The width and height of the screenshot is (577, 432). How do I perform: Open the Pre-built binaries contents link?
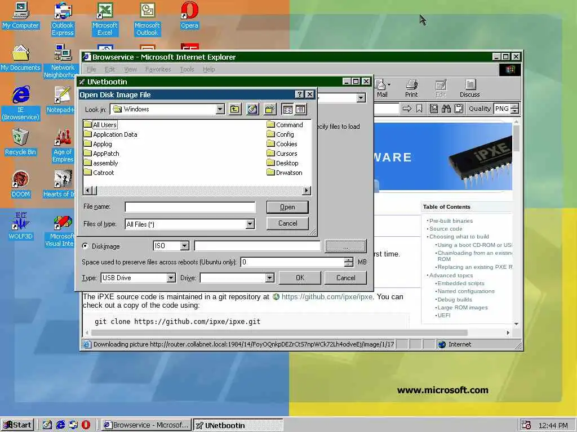(451, 220)
